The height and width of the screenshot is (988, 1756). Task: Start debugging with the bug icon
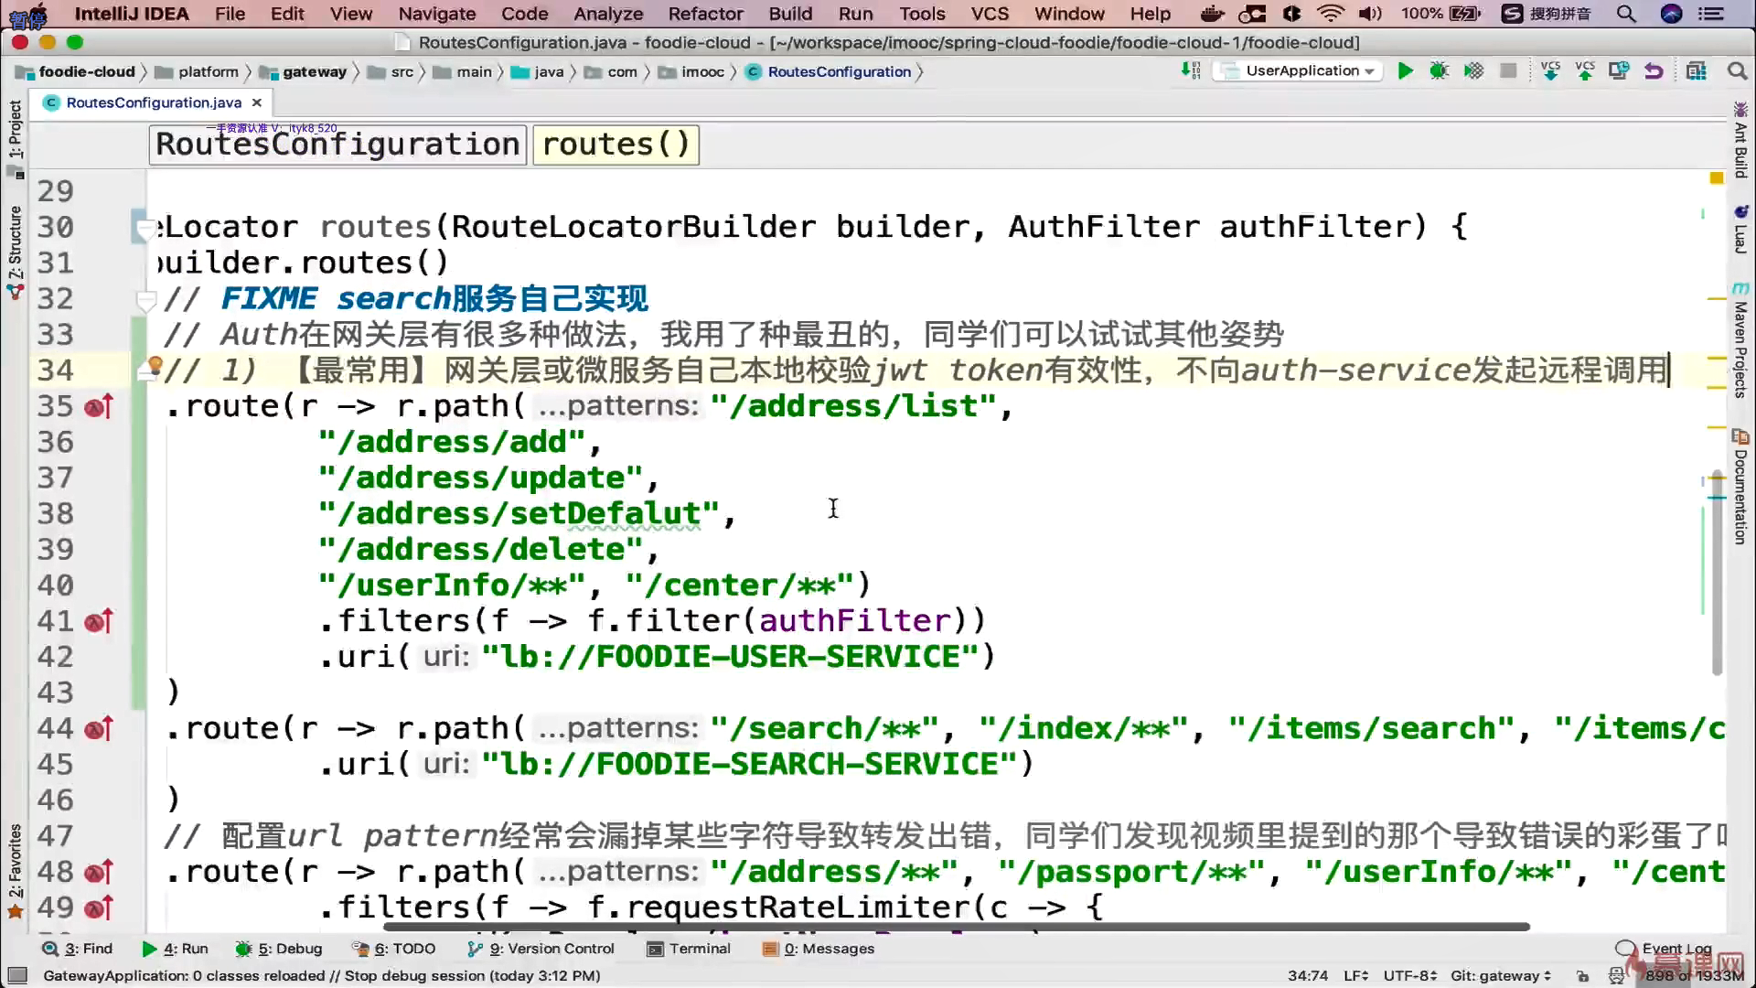point(1440,71)
